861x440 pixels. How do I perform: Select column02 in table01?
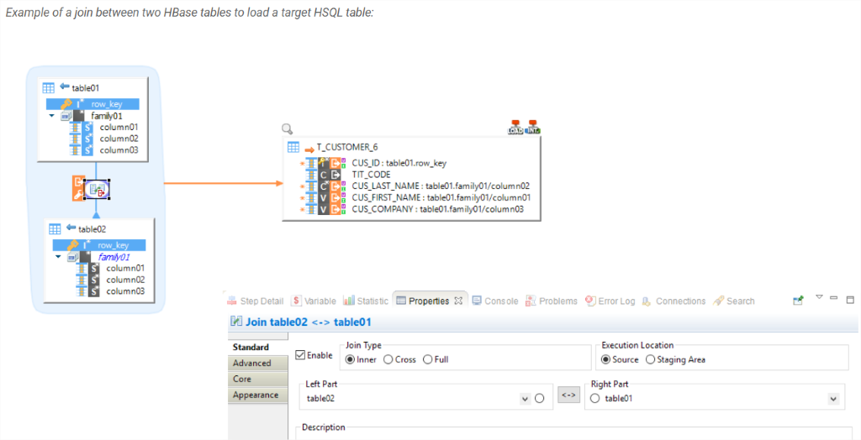click(x=119, y=139)
